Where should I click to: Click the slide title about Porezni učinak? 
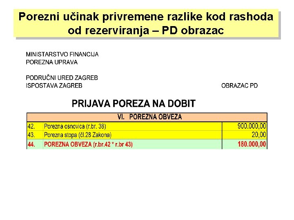[146, 23]
